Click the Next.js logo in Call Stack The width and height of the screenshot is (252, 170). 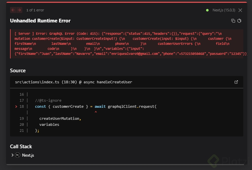tap(18, 155)
